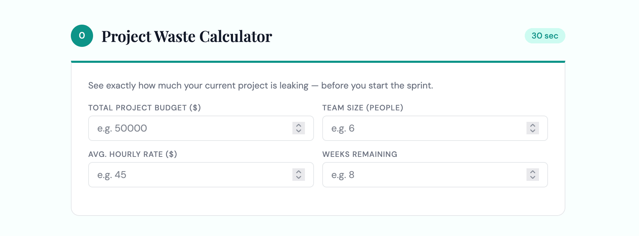
Task: Click the project leaking description text
Action: (x=260, y=86)
